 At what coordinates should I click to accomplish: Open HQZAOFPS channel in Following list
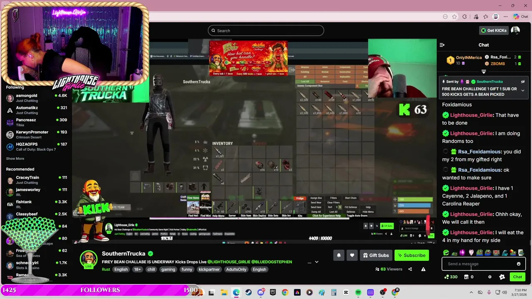tap(37, 147)
